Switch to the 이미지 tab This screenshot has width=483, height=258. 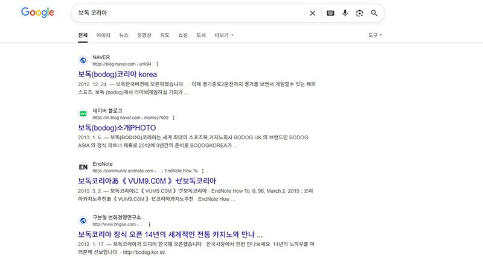coord(103,35)
